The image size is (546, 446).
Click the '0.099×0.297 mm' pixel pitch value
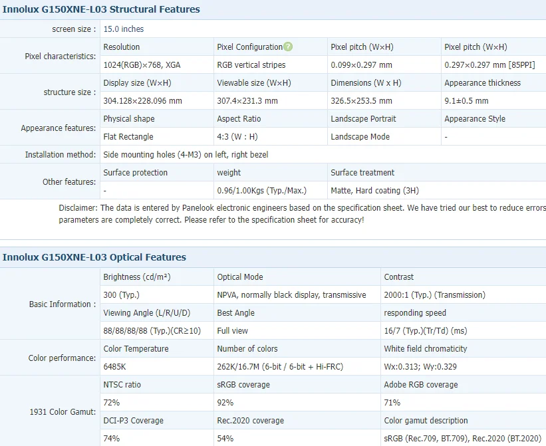361,65
